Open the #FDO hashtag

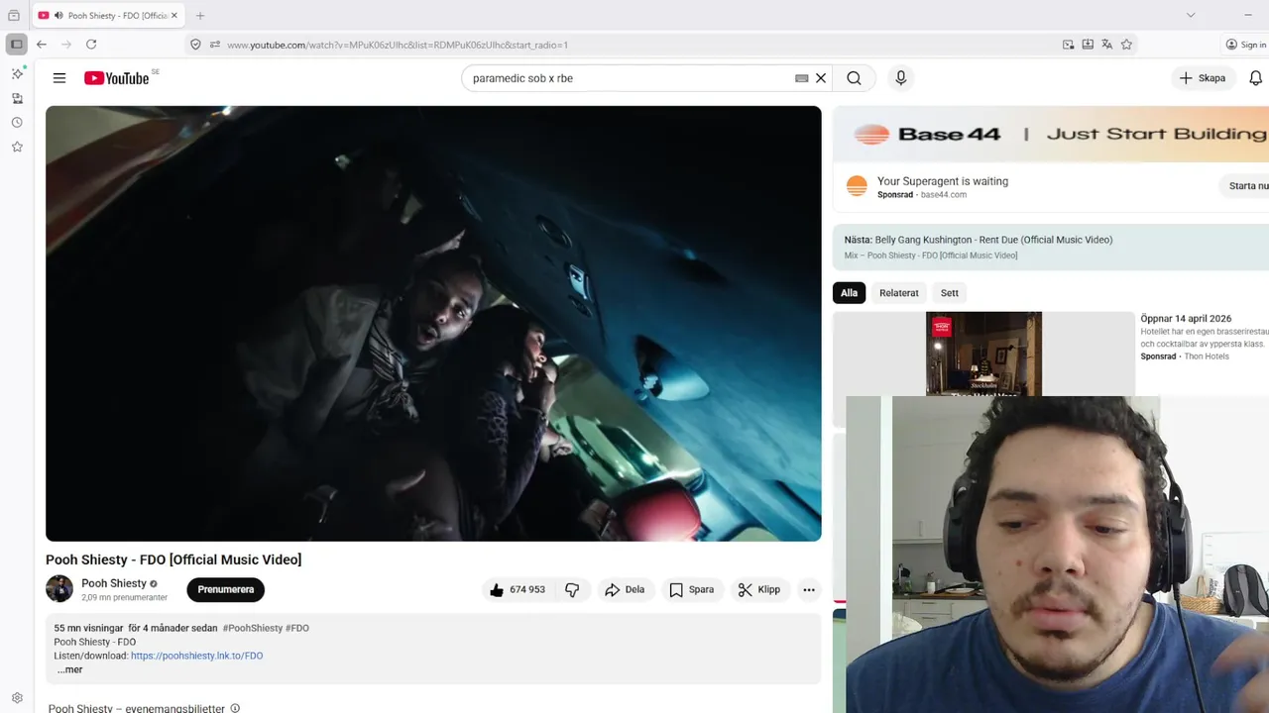[x=297, y=628]
